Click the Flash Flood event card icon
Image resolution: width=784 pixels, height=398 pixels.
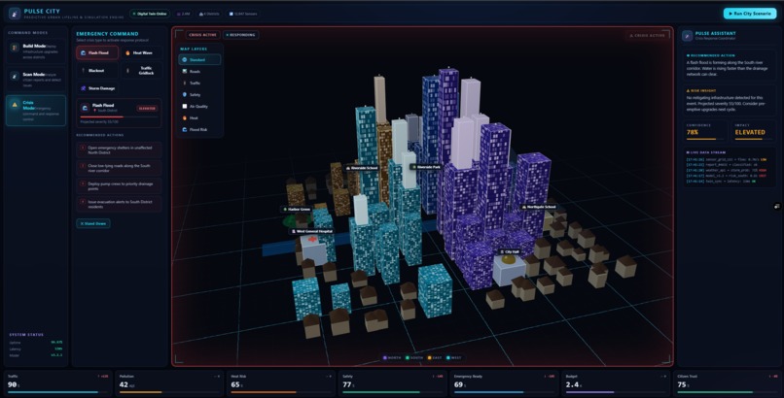(86, 108)
